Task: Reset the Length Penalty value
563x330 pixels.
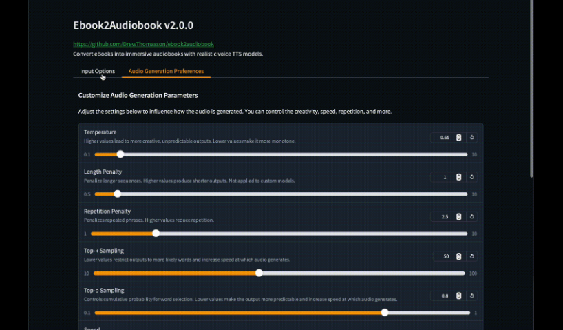Action: [x=472, y=177]
